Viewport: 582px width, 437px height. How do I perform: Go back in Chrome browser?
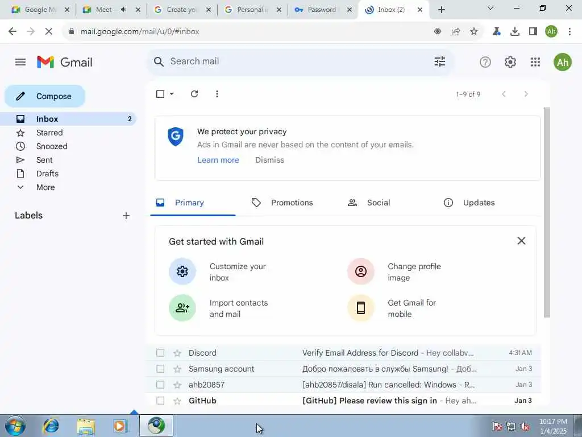[13, 32]
